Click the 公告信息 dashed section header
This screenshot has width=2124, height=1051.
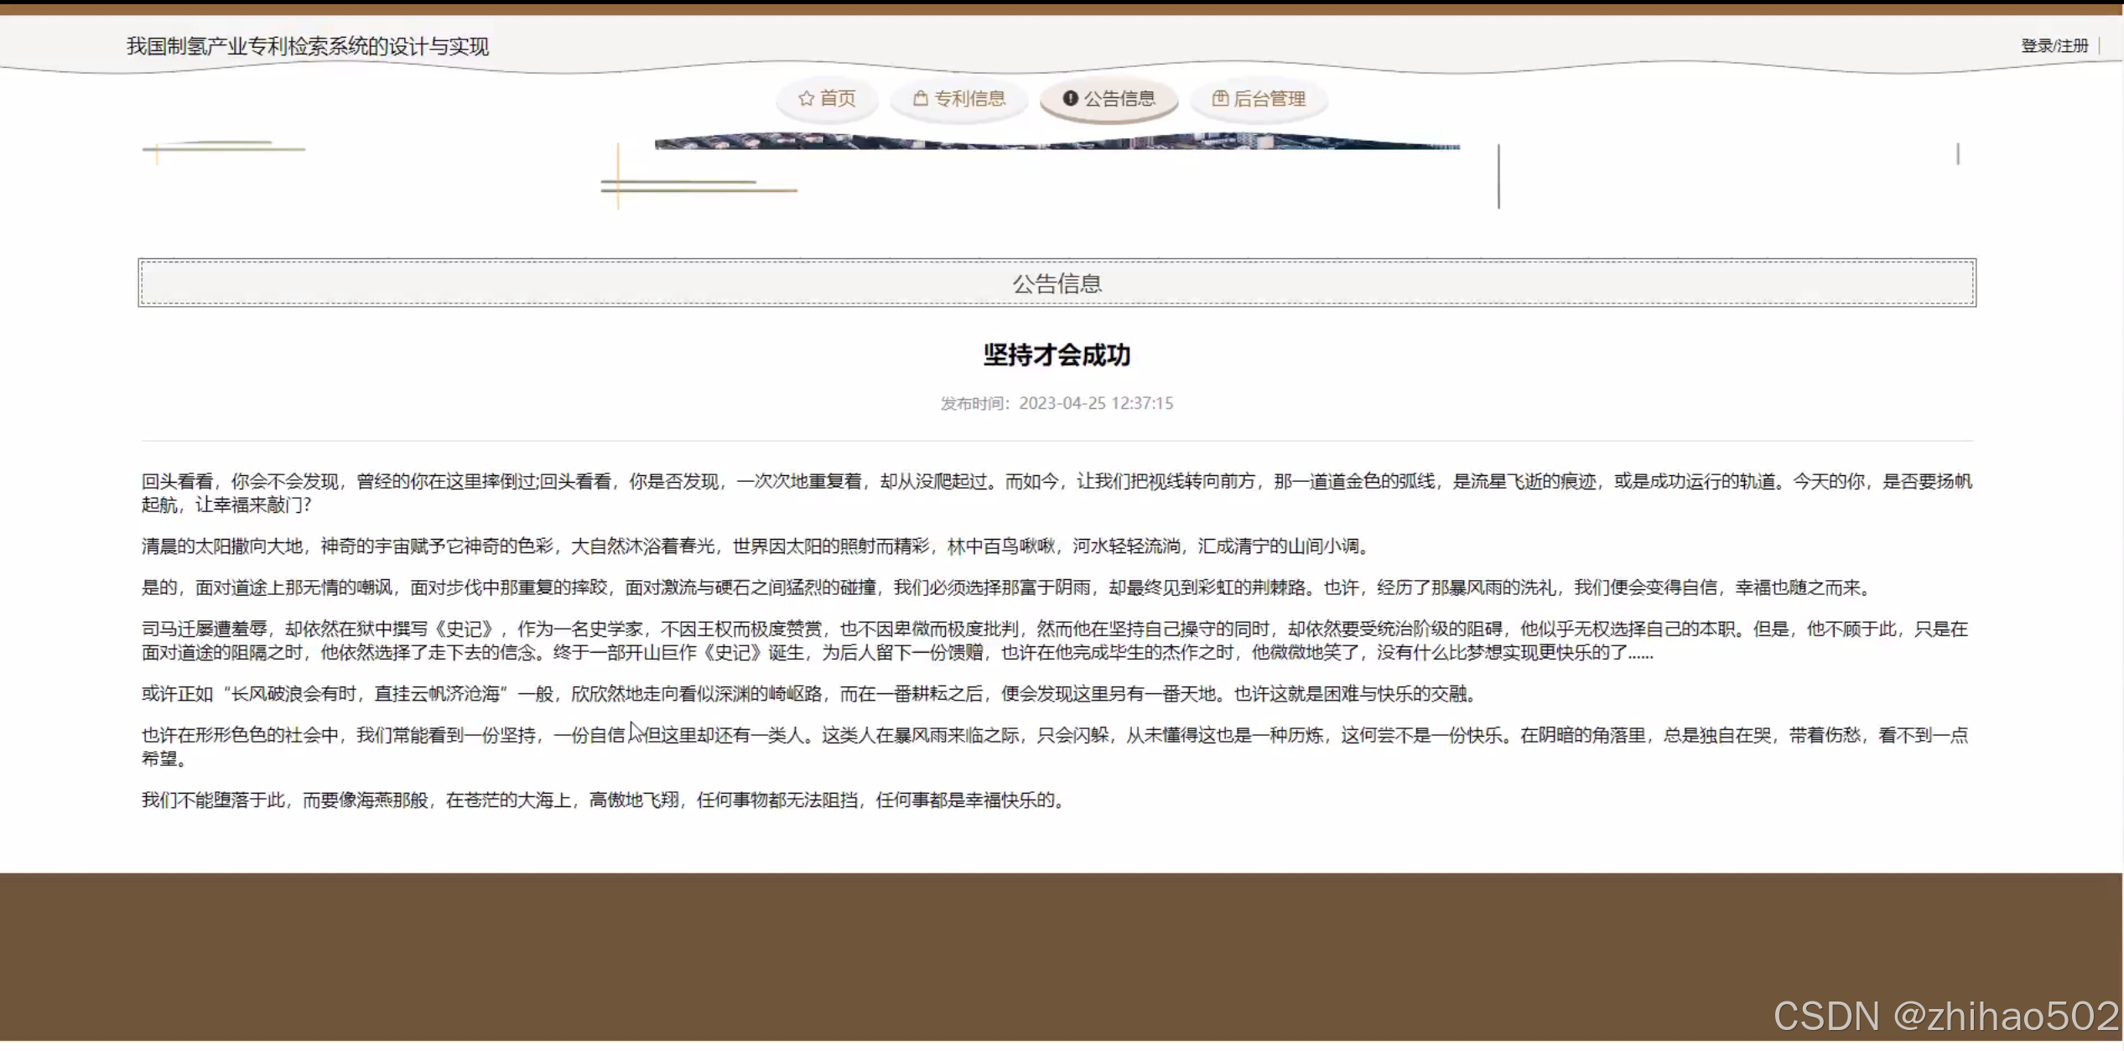(x=1057, y=283)
